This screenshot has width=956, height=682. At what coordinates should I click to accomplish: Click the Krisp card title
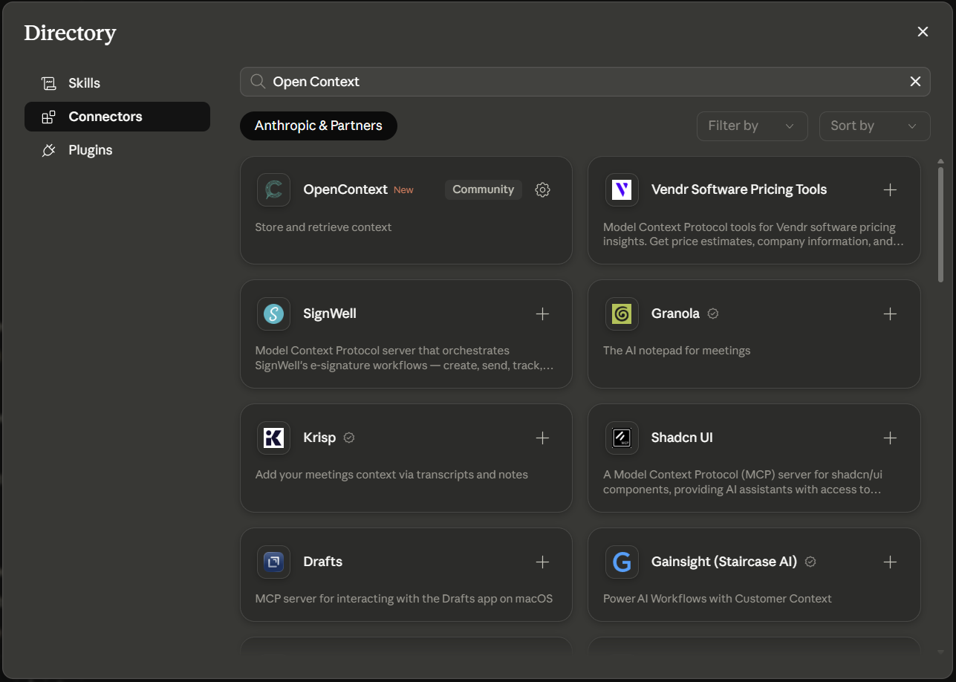pos(319,438)
